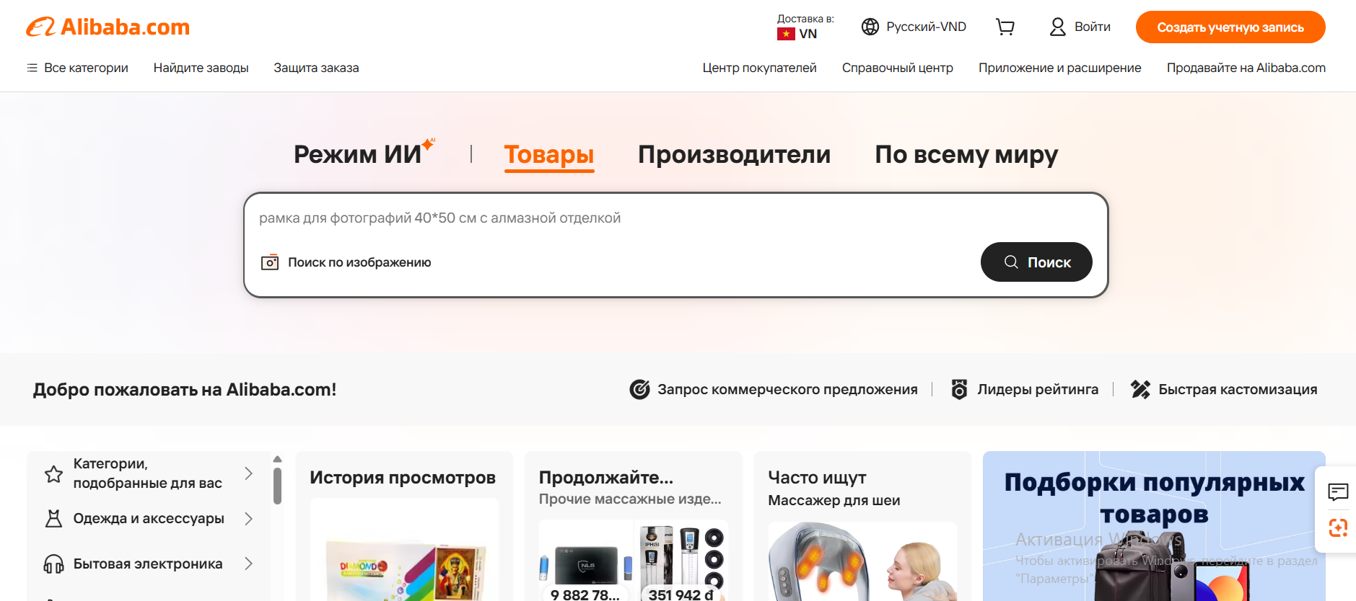Select Одежда и аксессуары category label

149,519
